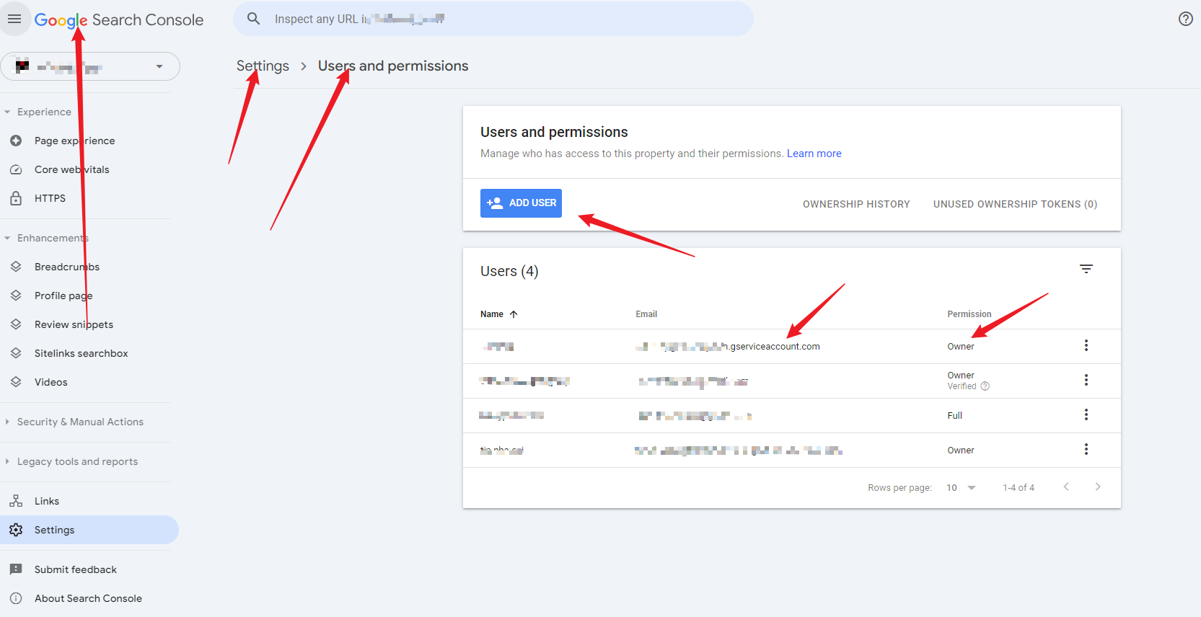Open more options for the last Owner row
The image size is (1201, 617).
pos(1086,449)
